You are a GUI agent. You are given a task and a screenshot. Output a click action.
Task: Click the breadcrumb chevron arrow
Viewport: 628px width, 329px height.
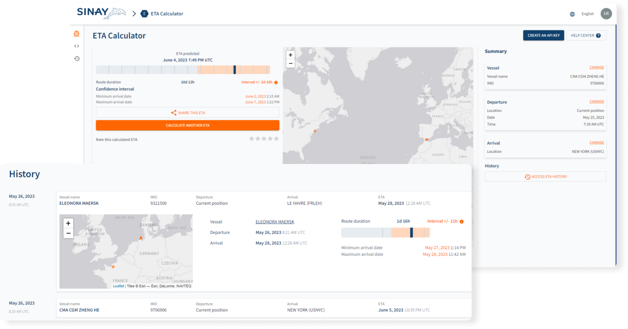[134, 14]
